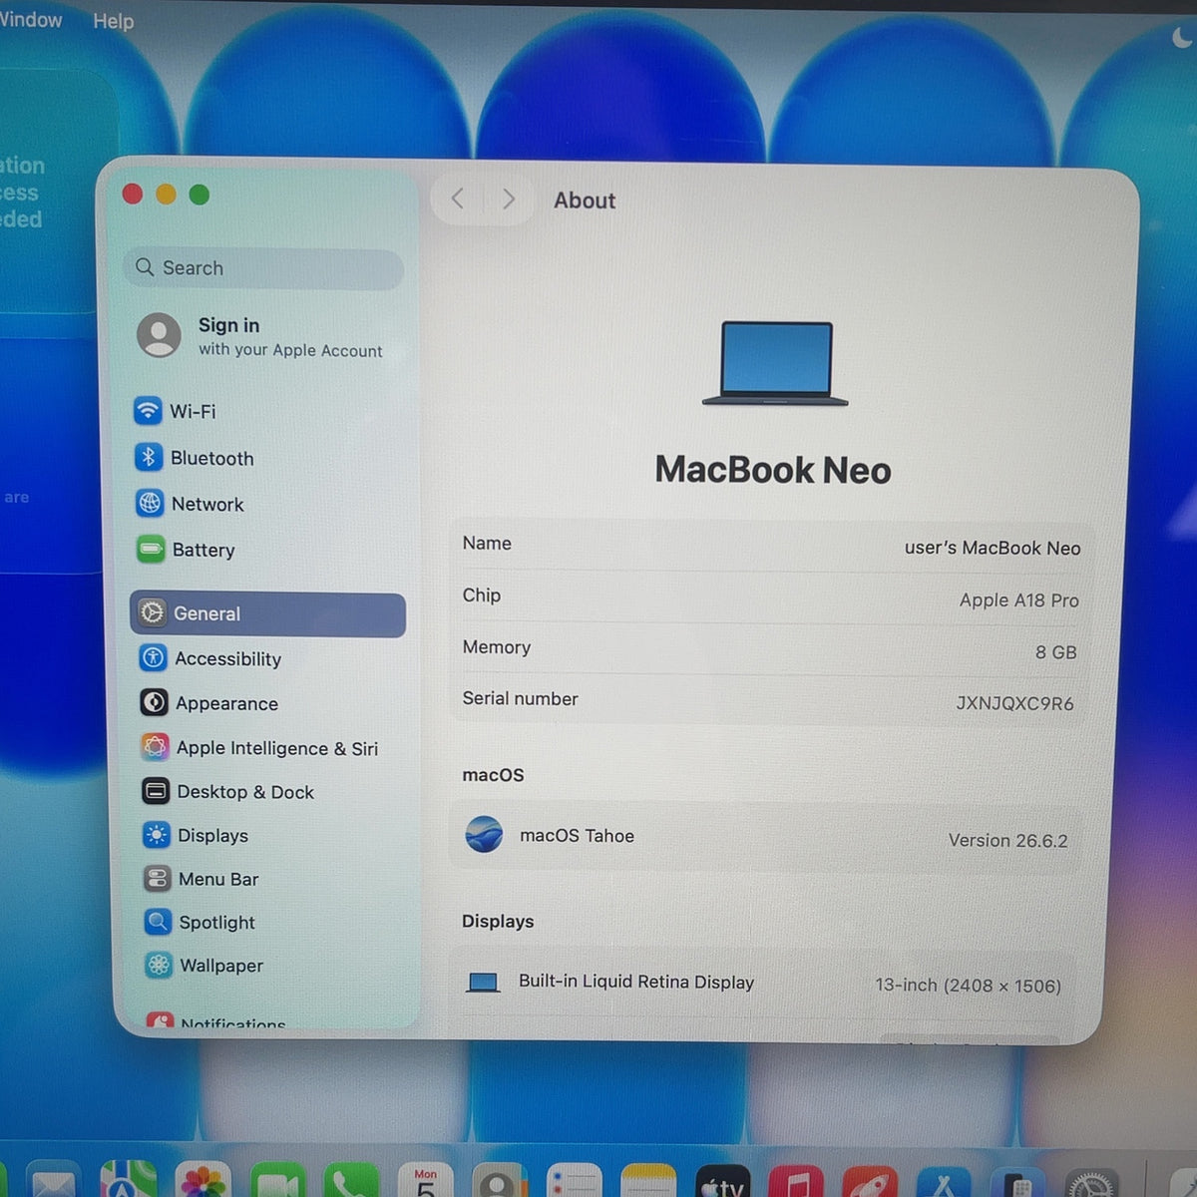The height and width of the screenshot is (1197, 1197).
Task: Open Notes from the Dock
Action: coord(648,1182)
